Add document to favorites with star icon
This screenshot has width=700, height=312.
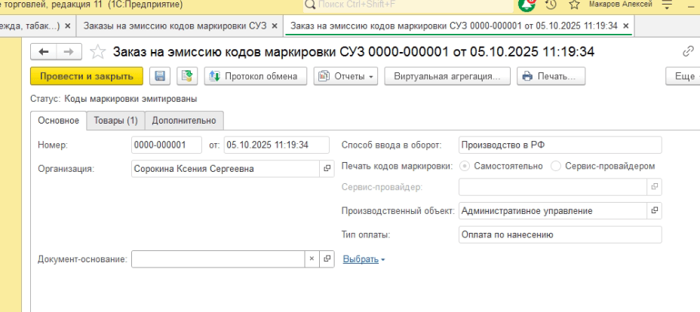[x=97, y=52]
